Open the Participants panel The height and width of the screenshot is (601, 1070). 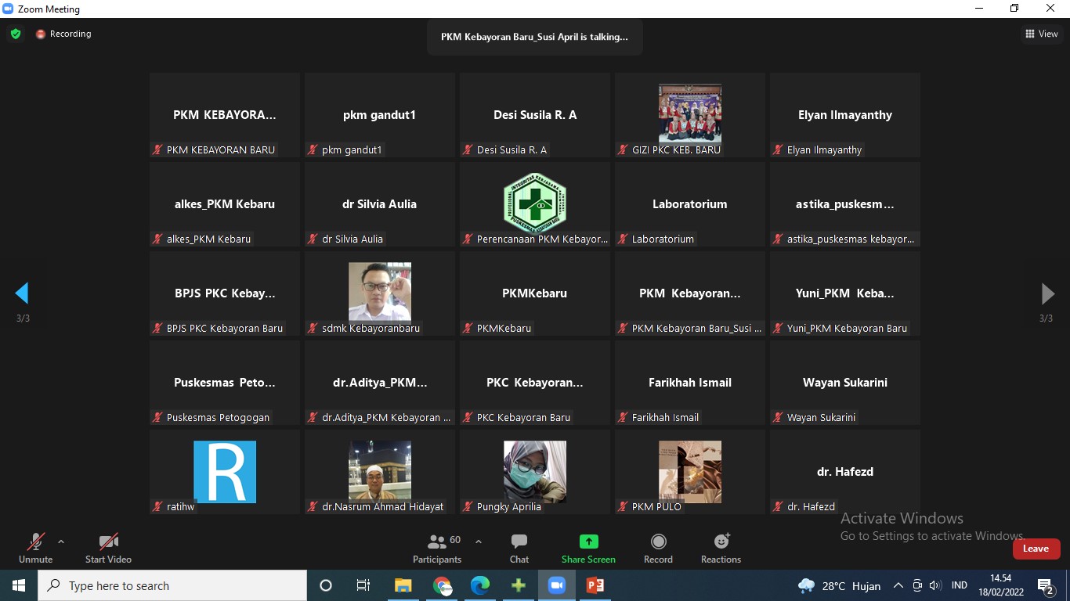[437, 548]
